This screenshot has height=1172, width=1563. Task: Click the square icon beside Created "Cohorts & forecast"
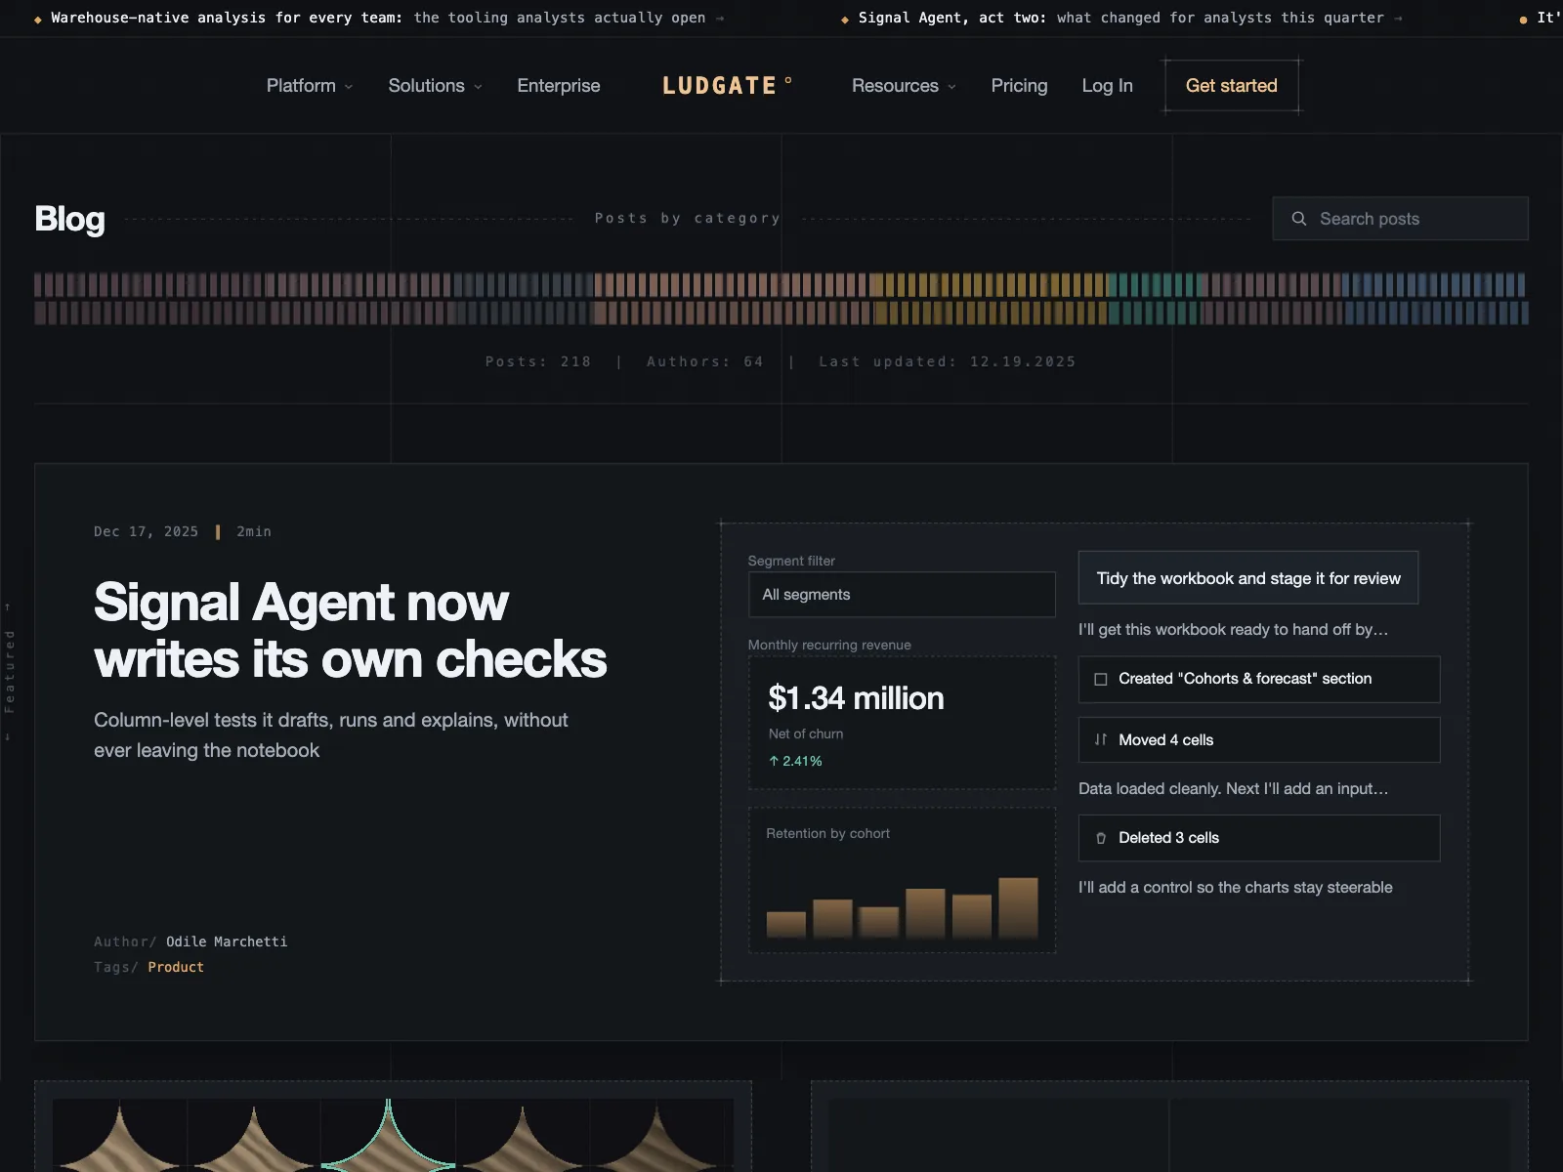[x=1101, y=679]
